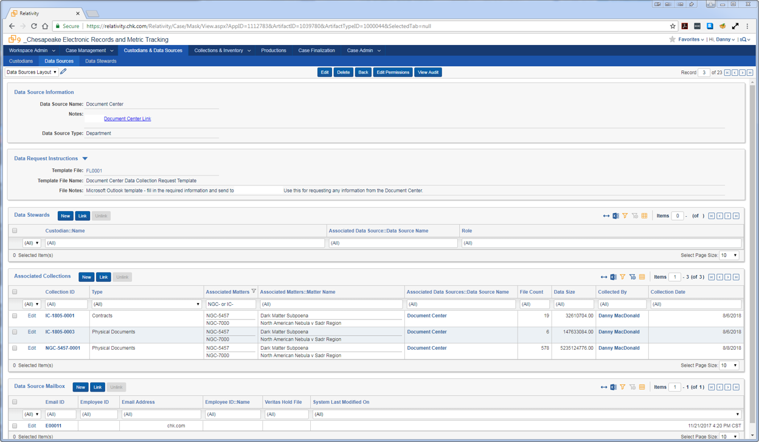Check the box for IC-1805-0001 row
The image size is (759, 442).
[15, 316]
